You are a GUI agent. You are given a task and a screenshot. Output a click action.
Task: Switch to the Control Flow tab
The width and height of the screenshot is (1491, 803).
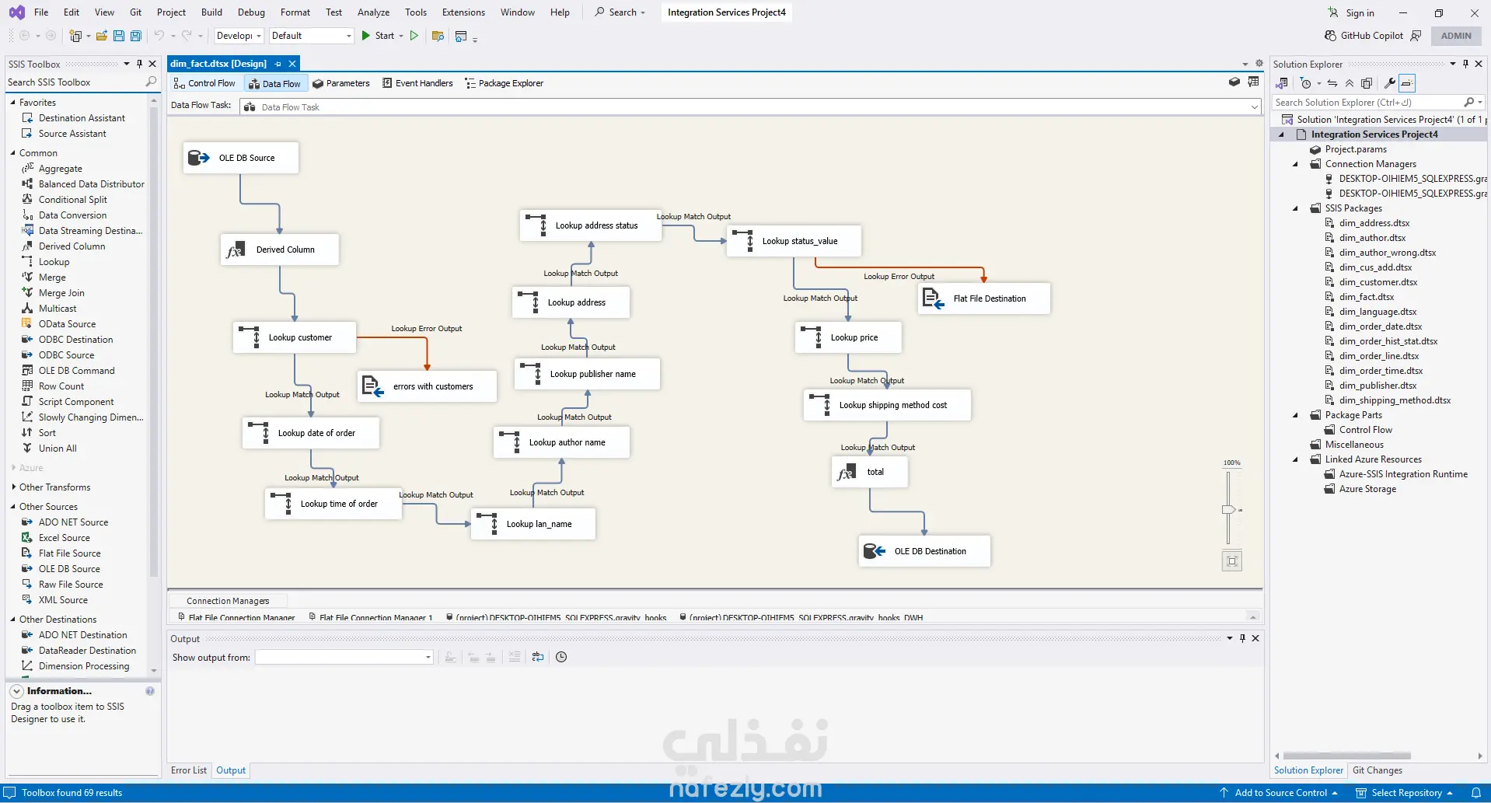(204, 83)
